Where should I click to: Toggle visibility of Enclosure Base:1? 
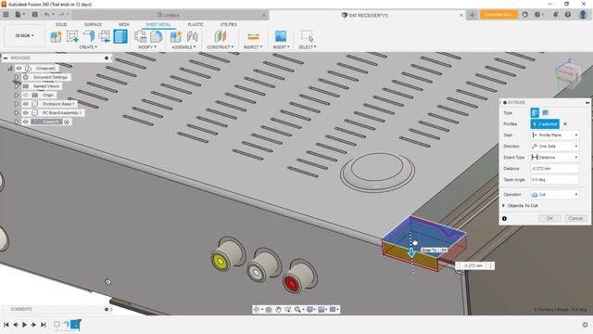click(26, 104)
